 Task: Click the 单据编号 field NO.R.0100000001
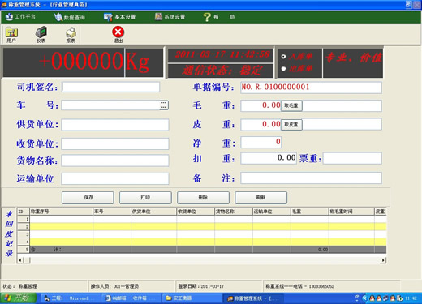[x=311, y=88]
